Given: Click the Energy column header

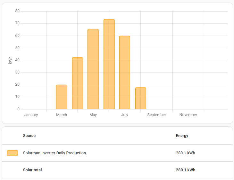Looking at the screenshot, I should tap(182, 136).
